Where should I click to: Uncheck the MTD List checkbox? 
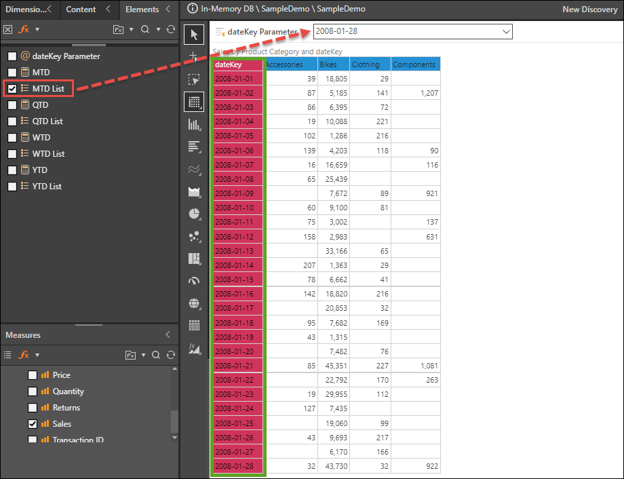pos(12,89)
